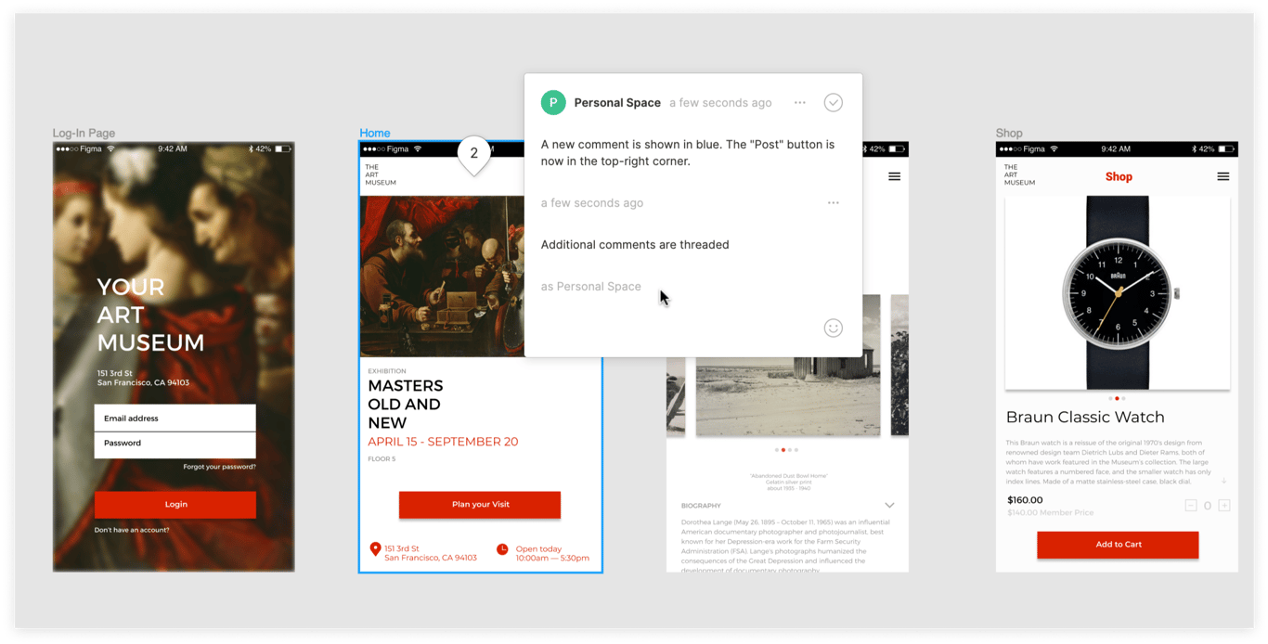Click the comment pin numbered 2
The height and width of the screenshot is (644, 1268).
pos(473,154)
